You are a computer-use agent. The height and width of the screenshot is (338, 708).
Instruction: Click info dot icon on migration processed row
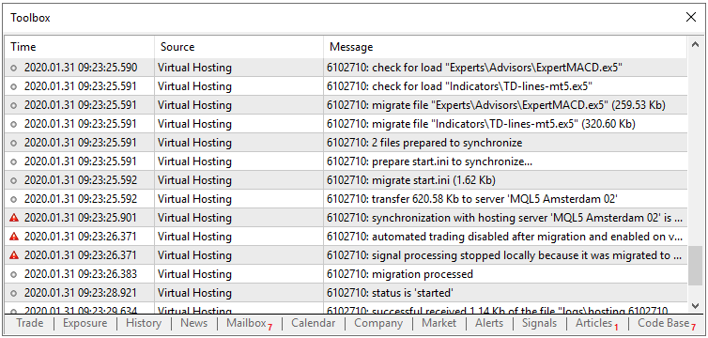14,274
